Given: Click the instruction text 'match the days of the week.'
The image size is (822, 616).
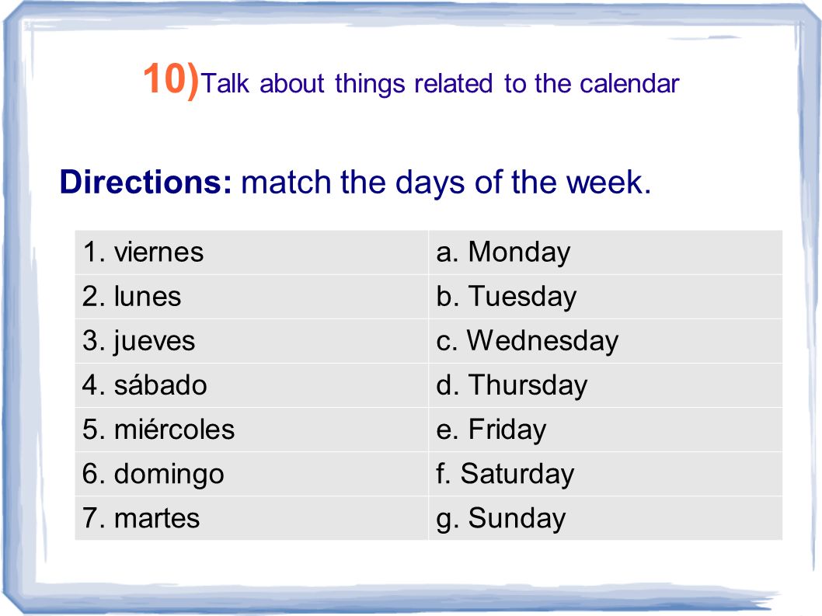Looking at the screenshot, I should coord(446,183).
